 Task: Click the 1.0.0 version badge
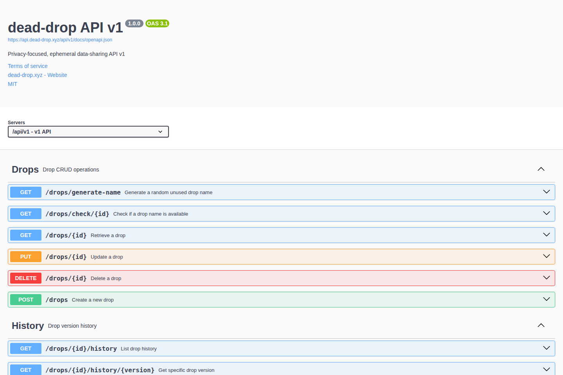click(x=134, y=23)
